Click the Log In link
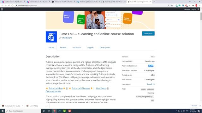This screenshot has height=113, width=202. pyautogui.click(x=193, y=9)
